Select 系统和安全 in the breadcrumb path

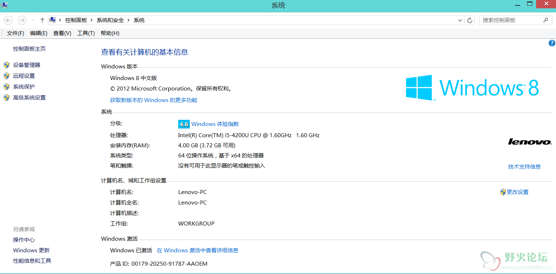(110, 20)
